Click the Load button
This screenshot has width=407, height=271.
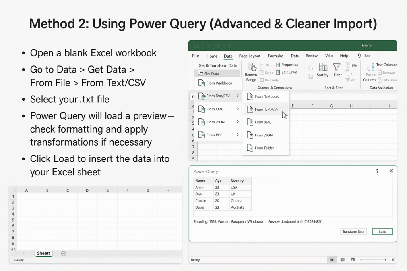[382, 231]
